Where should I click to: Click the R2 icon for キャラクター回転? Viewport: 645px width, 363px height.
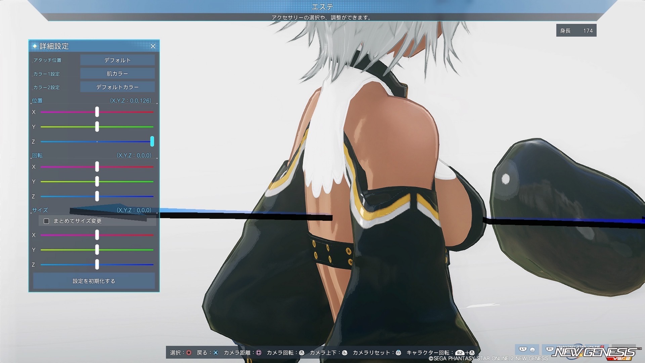click(460, 353)
